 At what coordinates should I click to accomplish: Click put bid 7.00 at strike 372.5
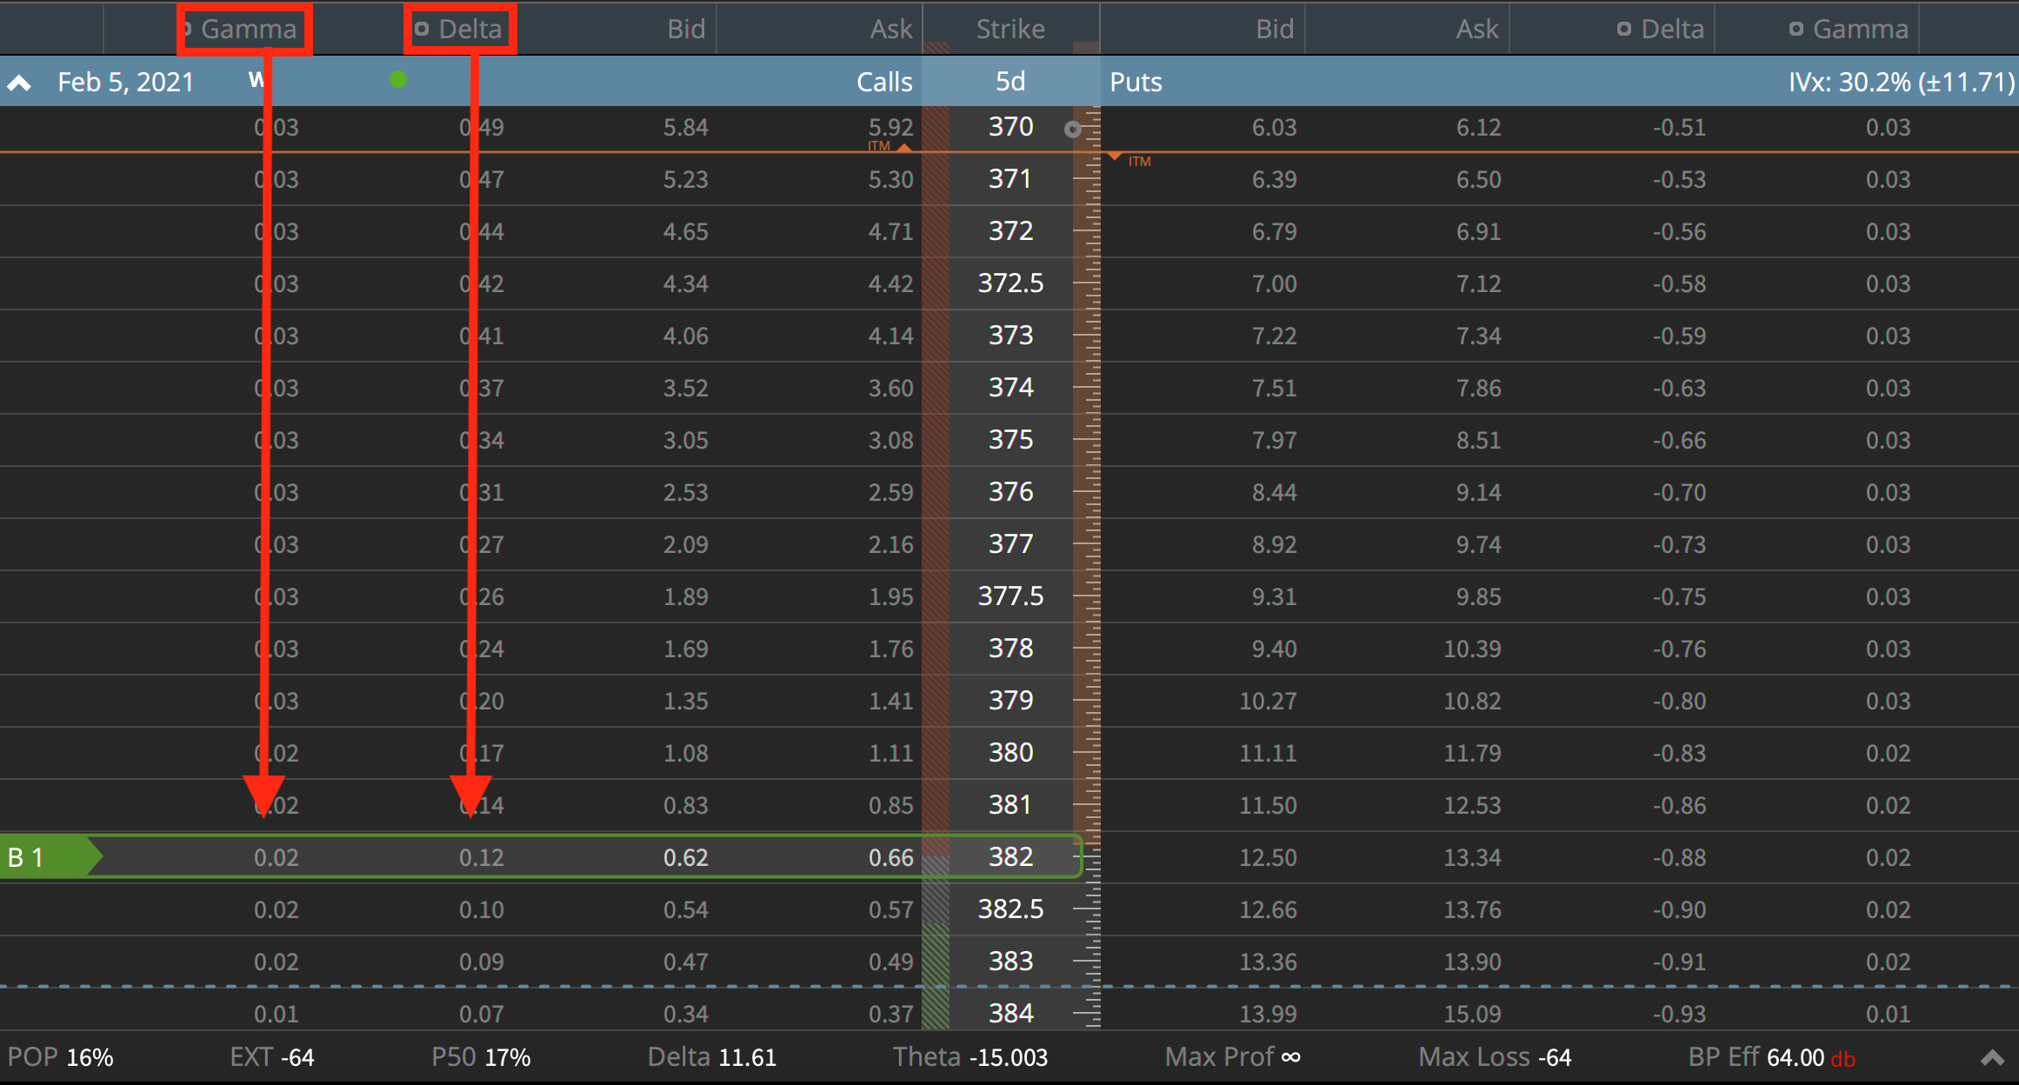(x=1275, y=284)
